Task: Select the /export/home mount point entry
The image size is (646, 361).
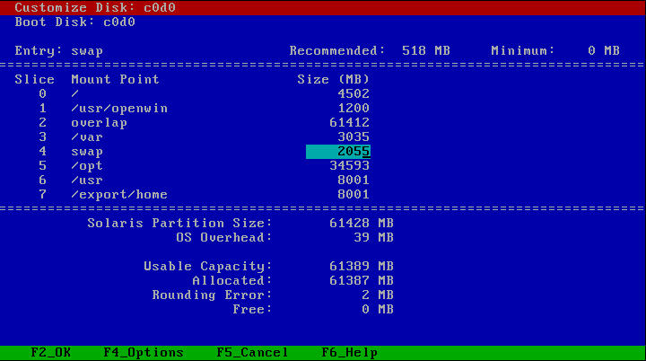Action: 119,195
